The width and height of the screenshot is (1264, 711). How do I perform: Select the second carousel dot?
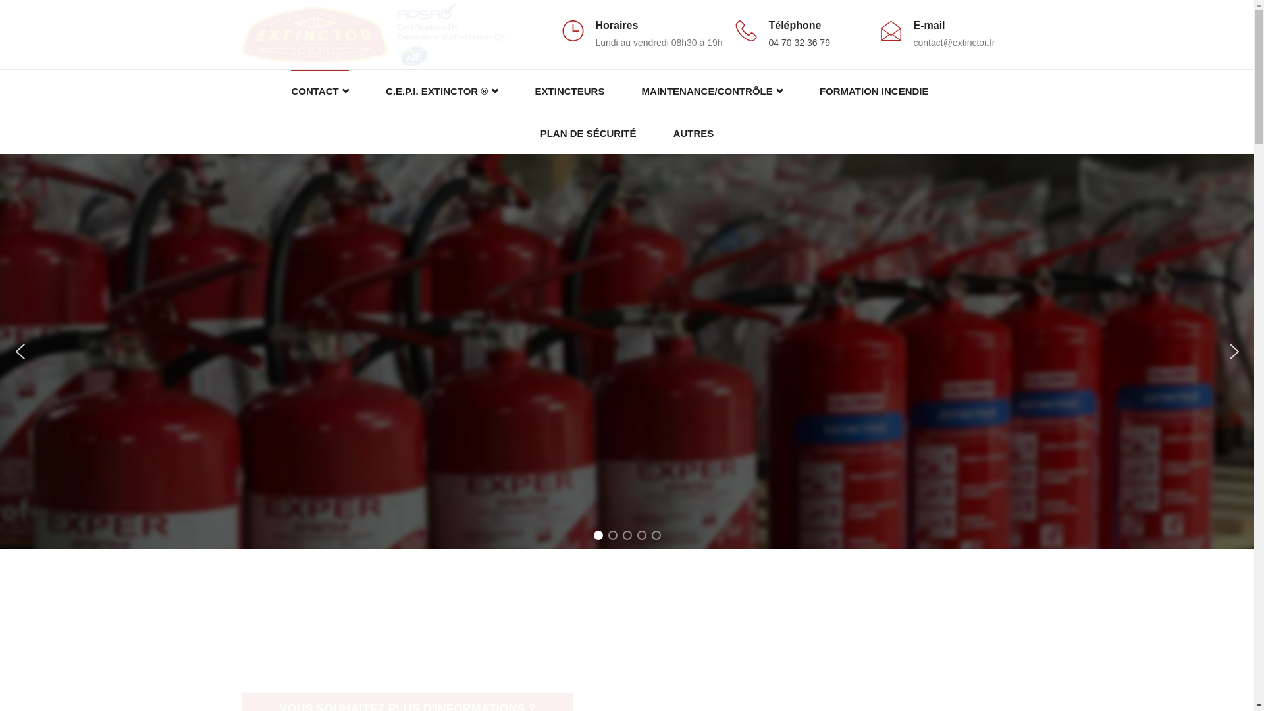click(613, 535)
